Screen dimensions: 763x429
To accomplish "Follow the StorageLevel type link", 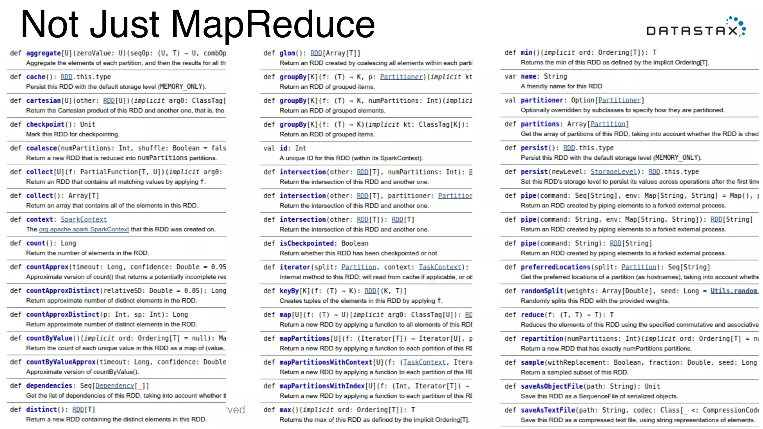I will [613, 172].
